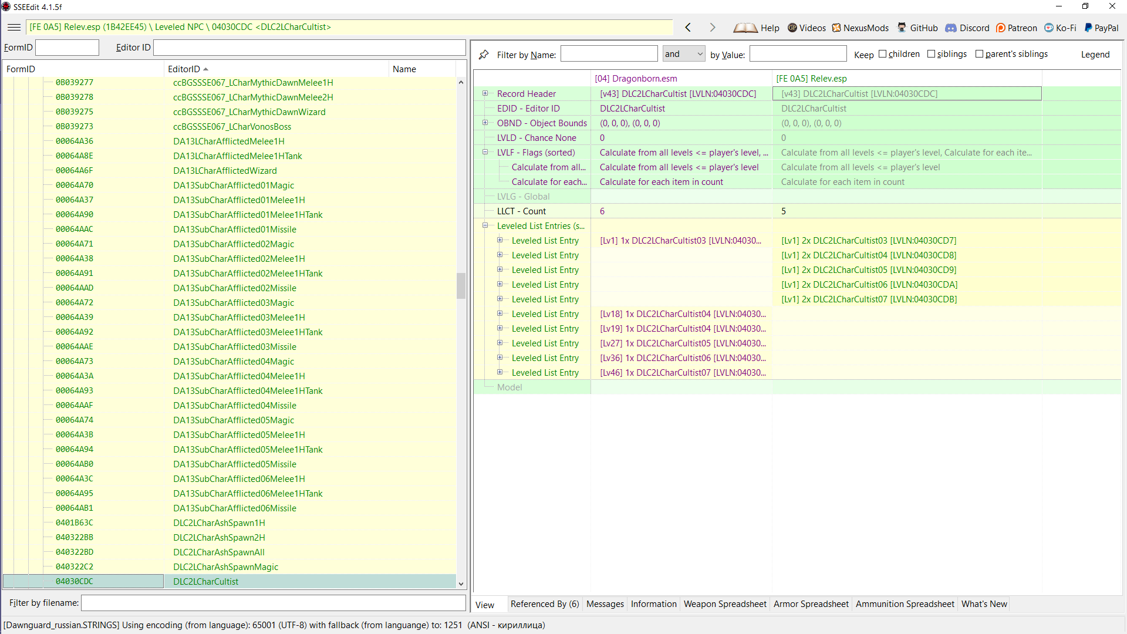Viewport: 1127px width, 634px height.
Task: Click the pin filter icon
Action: click(x=484, y=55)
